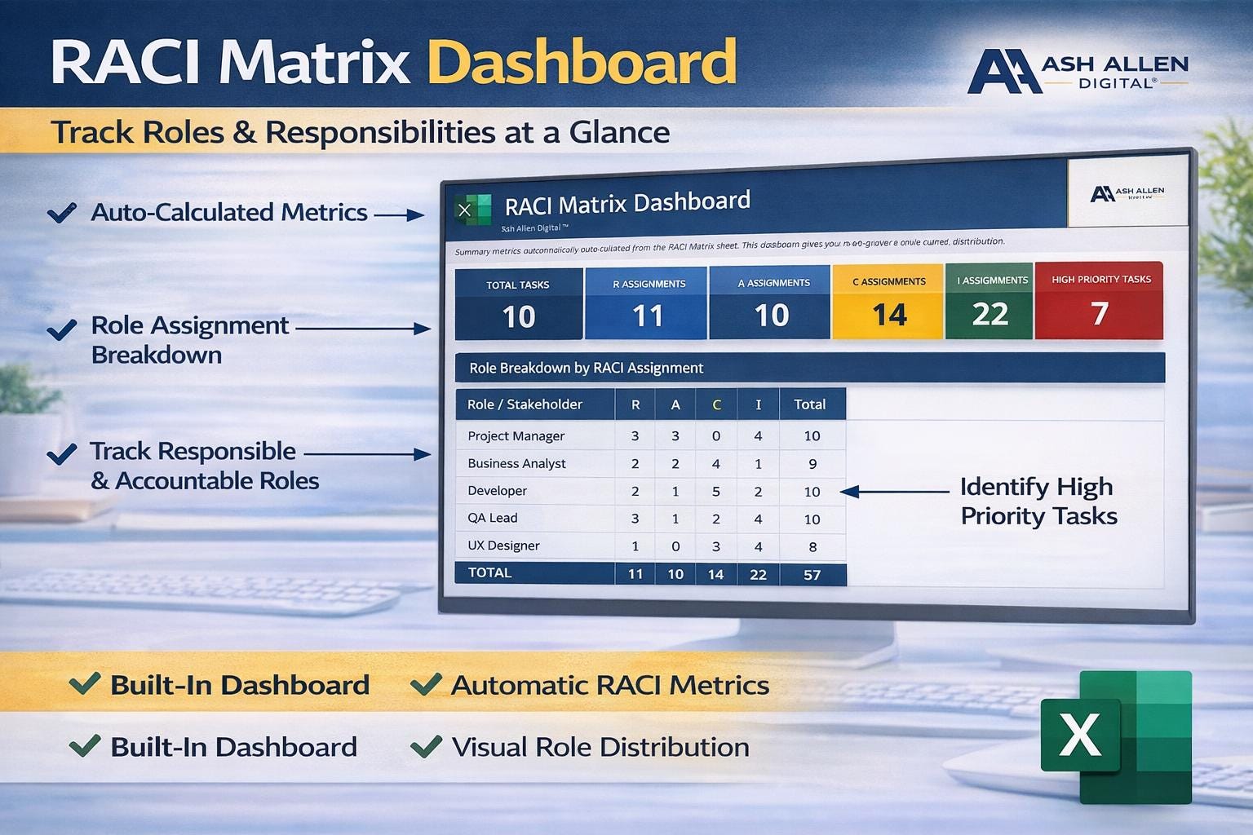Image resolution: width=1253 pixels, height=835 pixels.
Task: Click the Track Roles & Responsibilities at a Glance banner
Action: pos(360,132)
